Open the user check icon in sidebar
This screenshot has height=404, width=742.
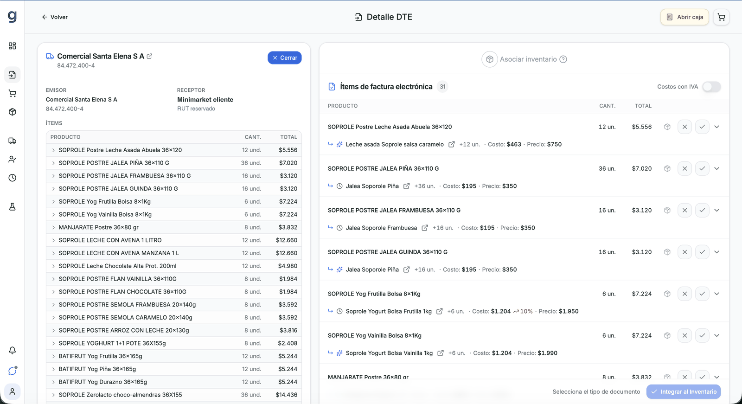pyautogui.click(x=13, y=159)
